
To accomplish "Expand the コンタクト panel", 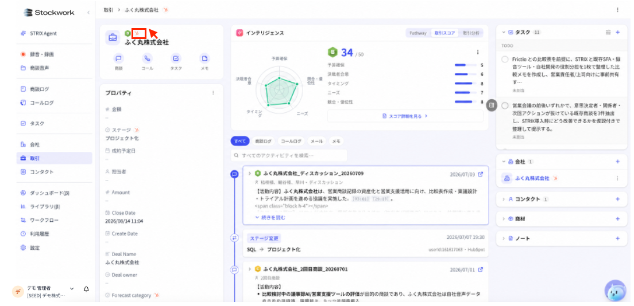I will [x=504, y=199].
